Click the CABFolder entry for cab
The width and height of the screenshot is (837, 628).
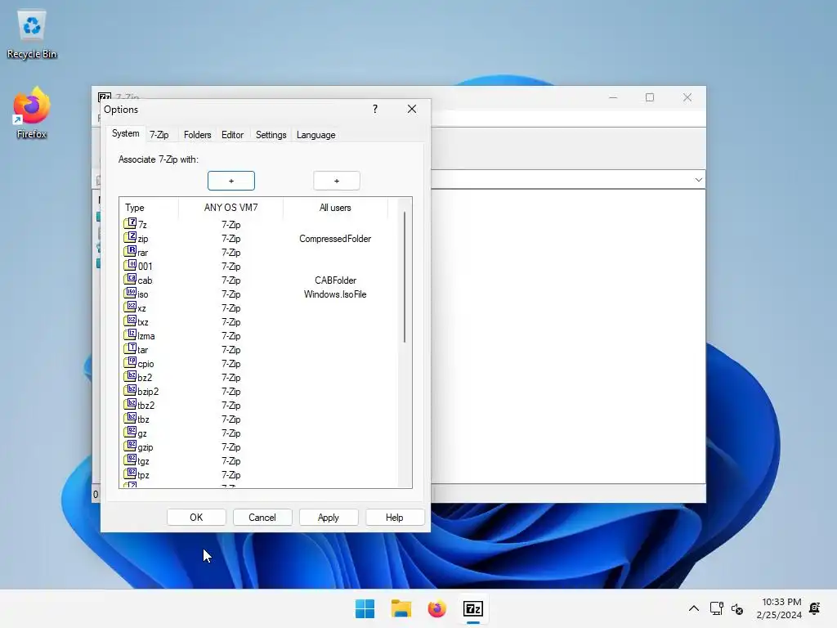pos(335,280)
